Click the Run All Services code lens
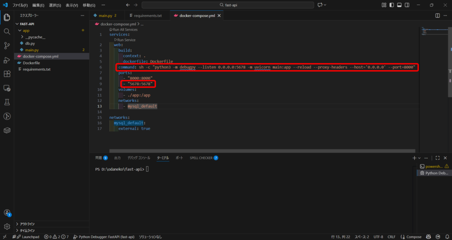Screen dimensions: 452x240 (125, 30)
